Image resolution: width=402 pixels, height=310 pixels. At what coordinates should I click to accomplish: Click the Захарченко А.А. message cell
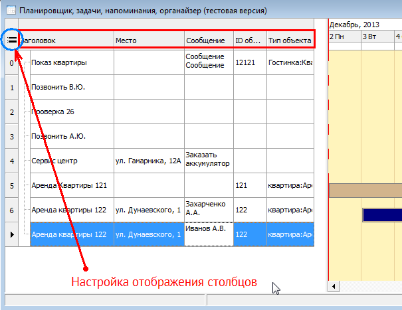(208, 209)
